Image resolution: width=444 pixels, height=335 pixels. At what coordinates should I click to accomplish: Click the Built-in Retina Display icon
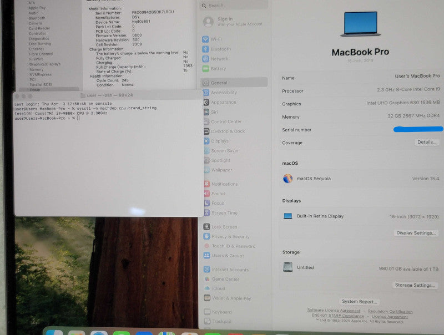[287, 216]
